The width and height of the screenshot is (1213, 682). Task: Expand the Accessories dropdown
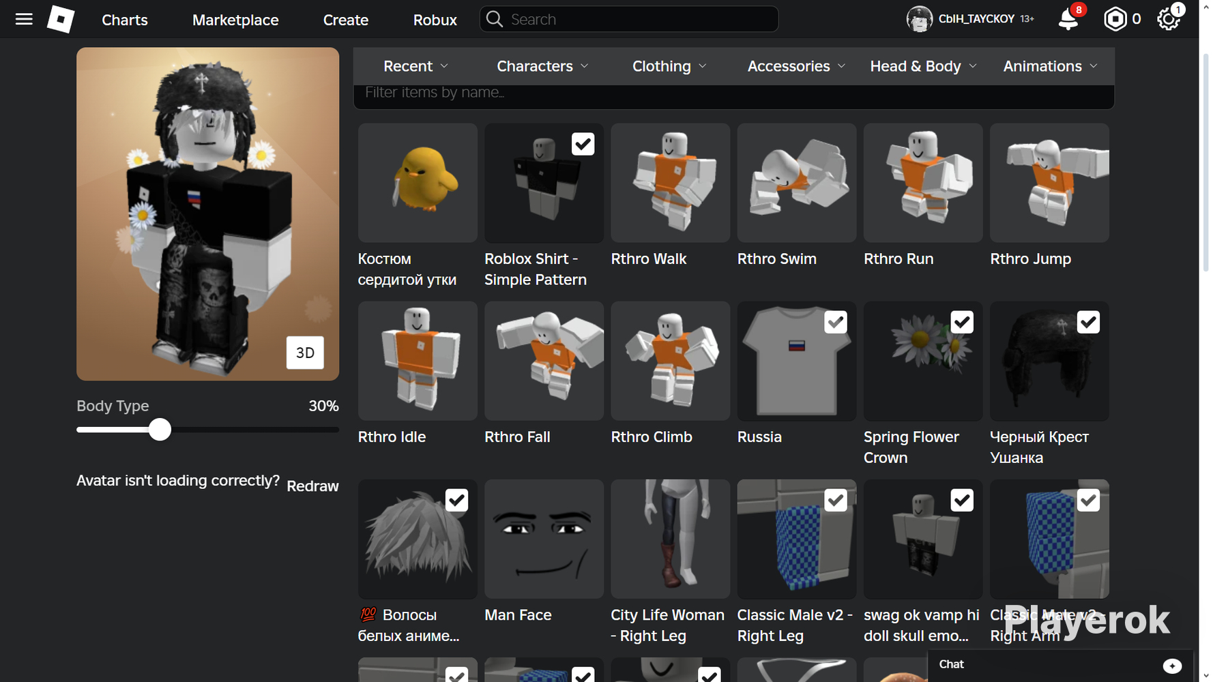(796, 66)
